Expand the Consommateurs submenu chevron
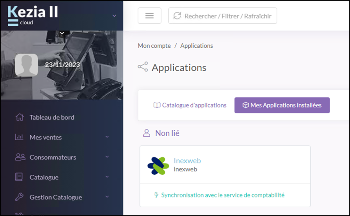Viewport: 350px width, 216px height. (107, 157)
